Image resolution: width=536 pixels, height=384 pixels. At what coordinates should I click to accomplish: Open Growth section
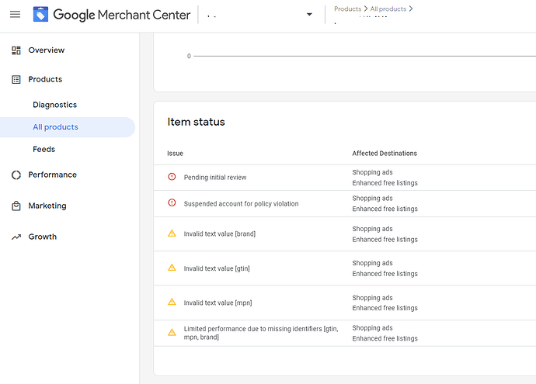[x=43, y=237]
